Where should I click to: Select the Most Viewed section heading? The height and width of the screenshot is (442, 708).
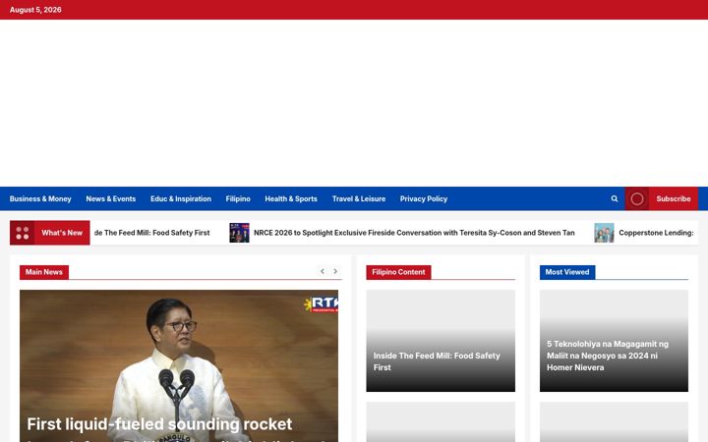point(567,272)
